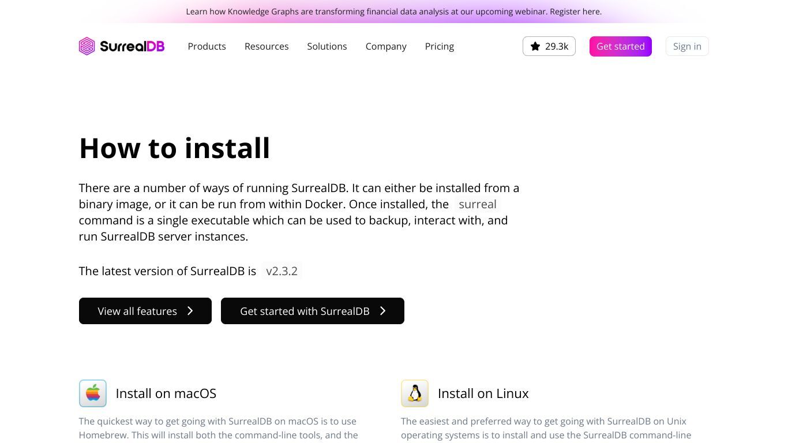Click the chevron arrow on Get started with SurrealDB
This screenshot has height=443, width=788.
pyautogui.click(x=382, y=311)
